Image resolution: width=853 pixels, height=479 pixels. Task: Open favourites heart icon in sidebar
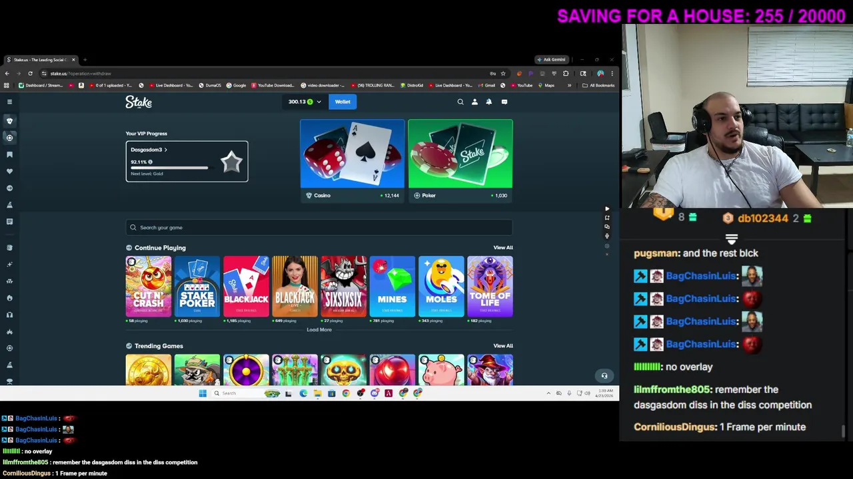[9, 171]
